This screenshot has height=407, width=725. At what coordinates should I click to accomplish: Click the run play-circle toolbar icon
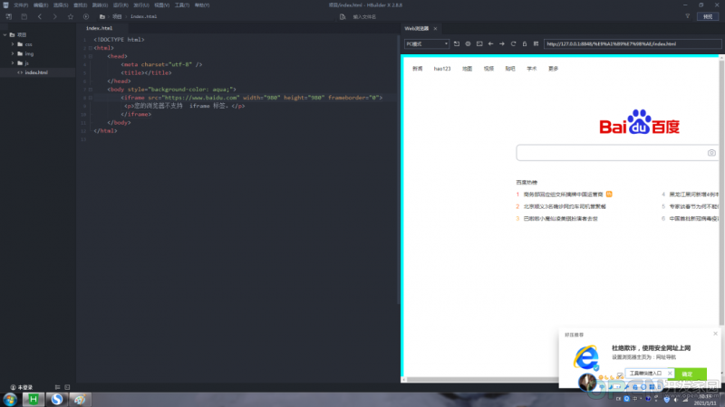[86, 16]
